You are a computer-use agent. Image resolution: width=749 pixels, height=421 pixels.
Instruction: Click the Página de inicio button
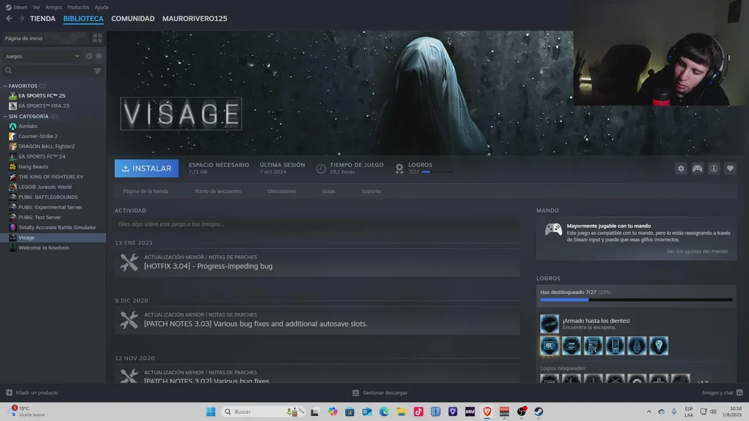pos(45,38)
